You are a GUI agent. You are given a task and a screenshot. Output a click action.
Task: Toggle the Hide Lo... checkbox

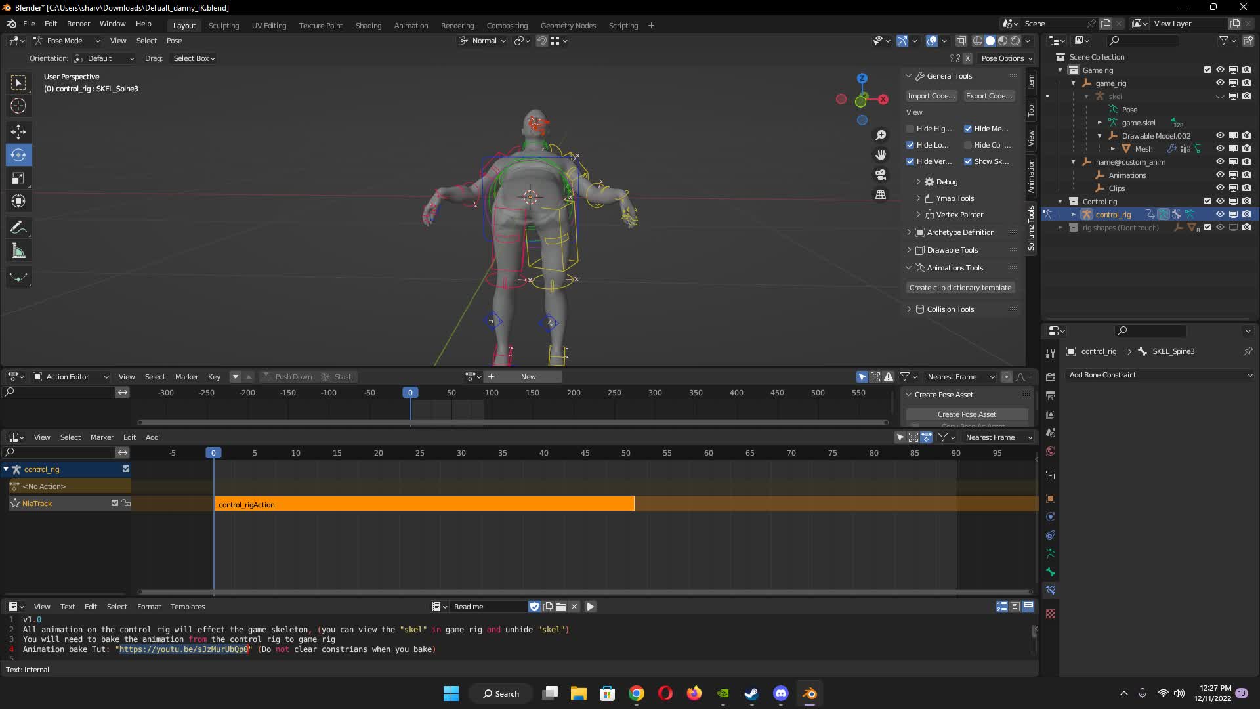pyautogui.click(x=910, y=145)
